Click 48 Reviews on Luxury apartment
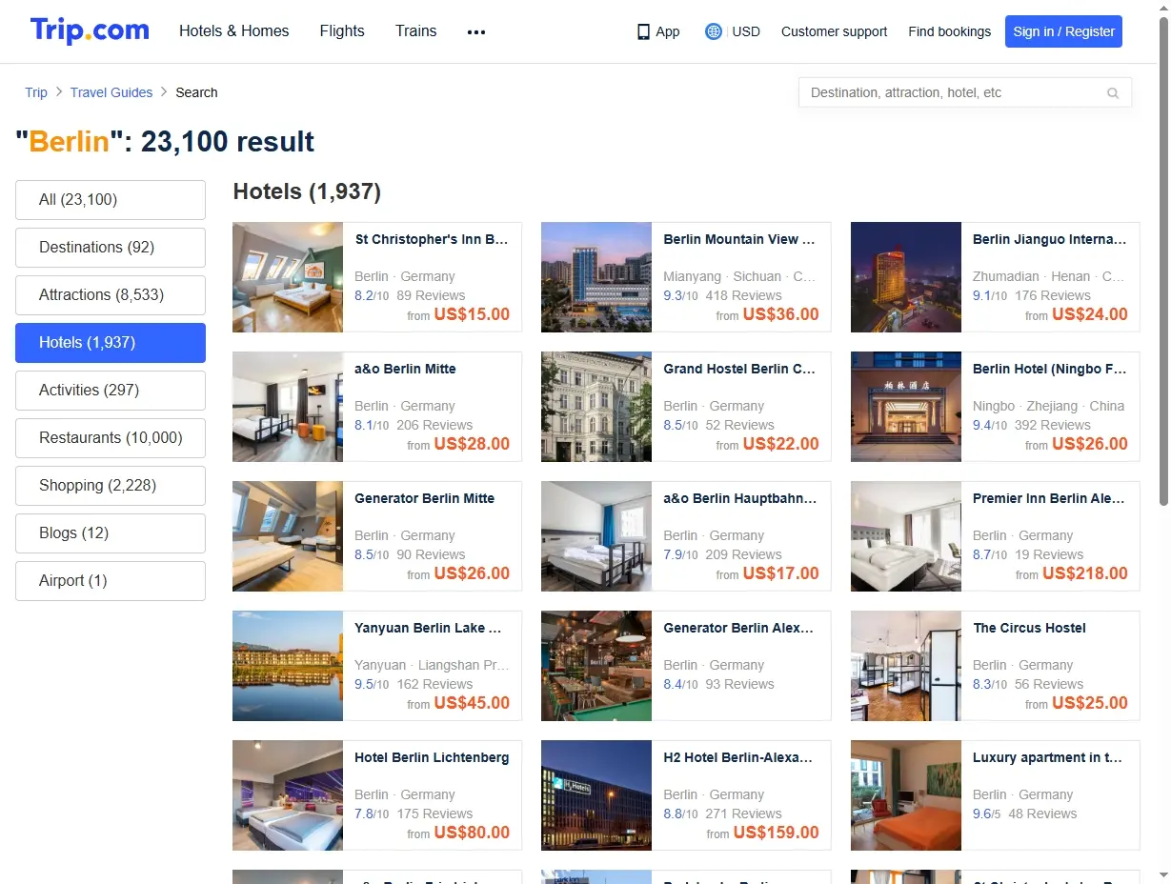 tap(1042, 814)
